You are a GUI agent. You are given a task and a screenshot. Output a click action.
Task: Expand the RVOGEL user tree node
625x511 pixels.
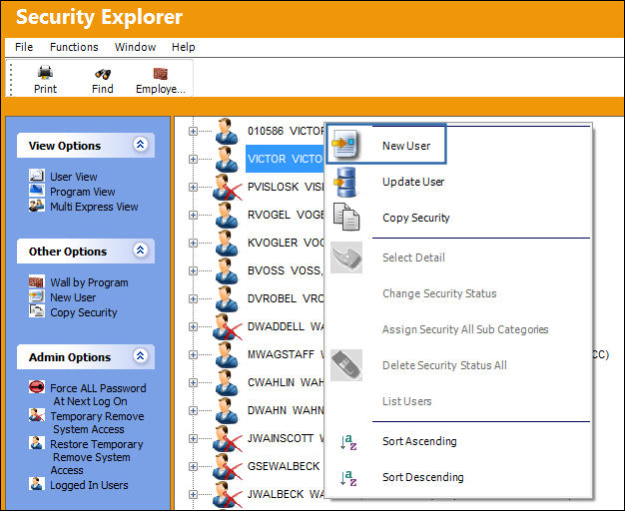click(x=193, y=215)
